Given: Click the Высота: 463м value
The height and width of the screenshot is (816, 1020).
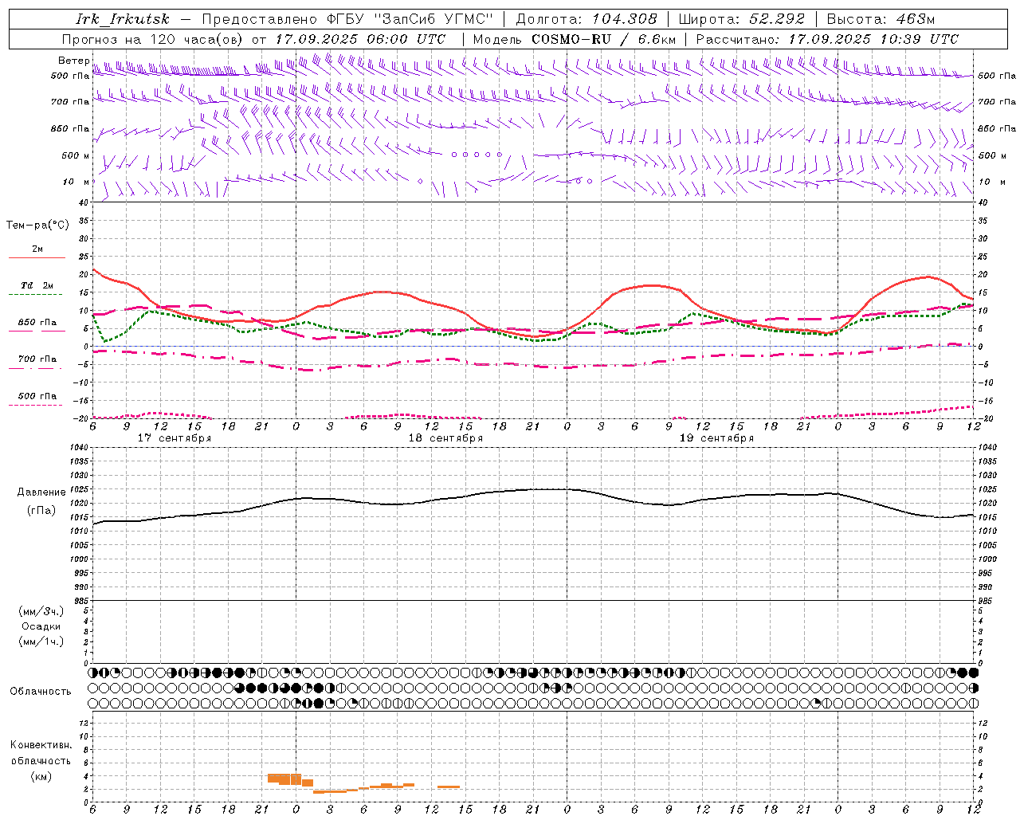Looking at the screenshot, I should pyautogui.click(x=881, y=19).
